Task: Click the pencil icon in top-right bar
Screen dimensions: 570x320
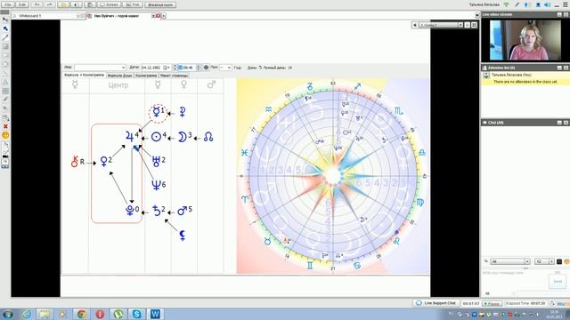Action: click(517, 4)
